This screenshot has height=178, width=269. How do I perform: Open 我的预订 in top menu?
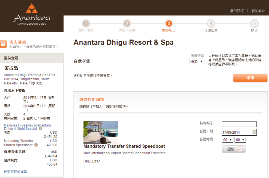237,11
